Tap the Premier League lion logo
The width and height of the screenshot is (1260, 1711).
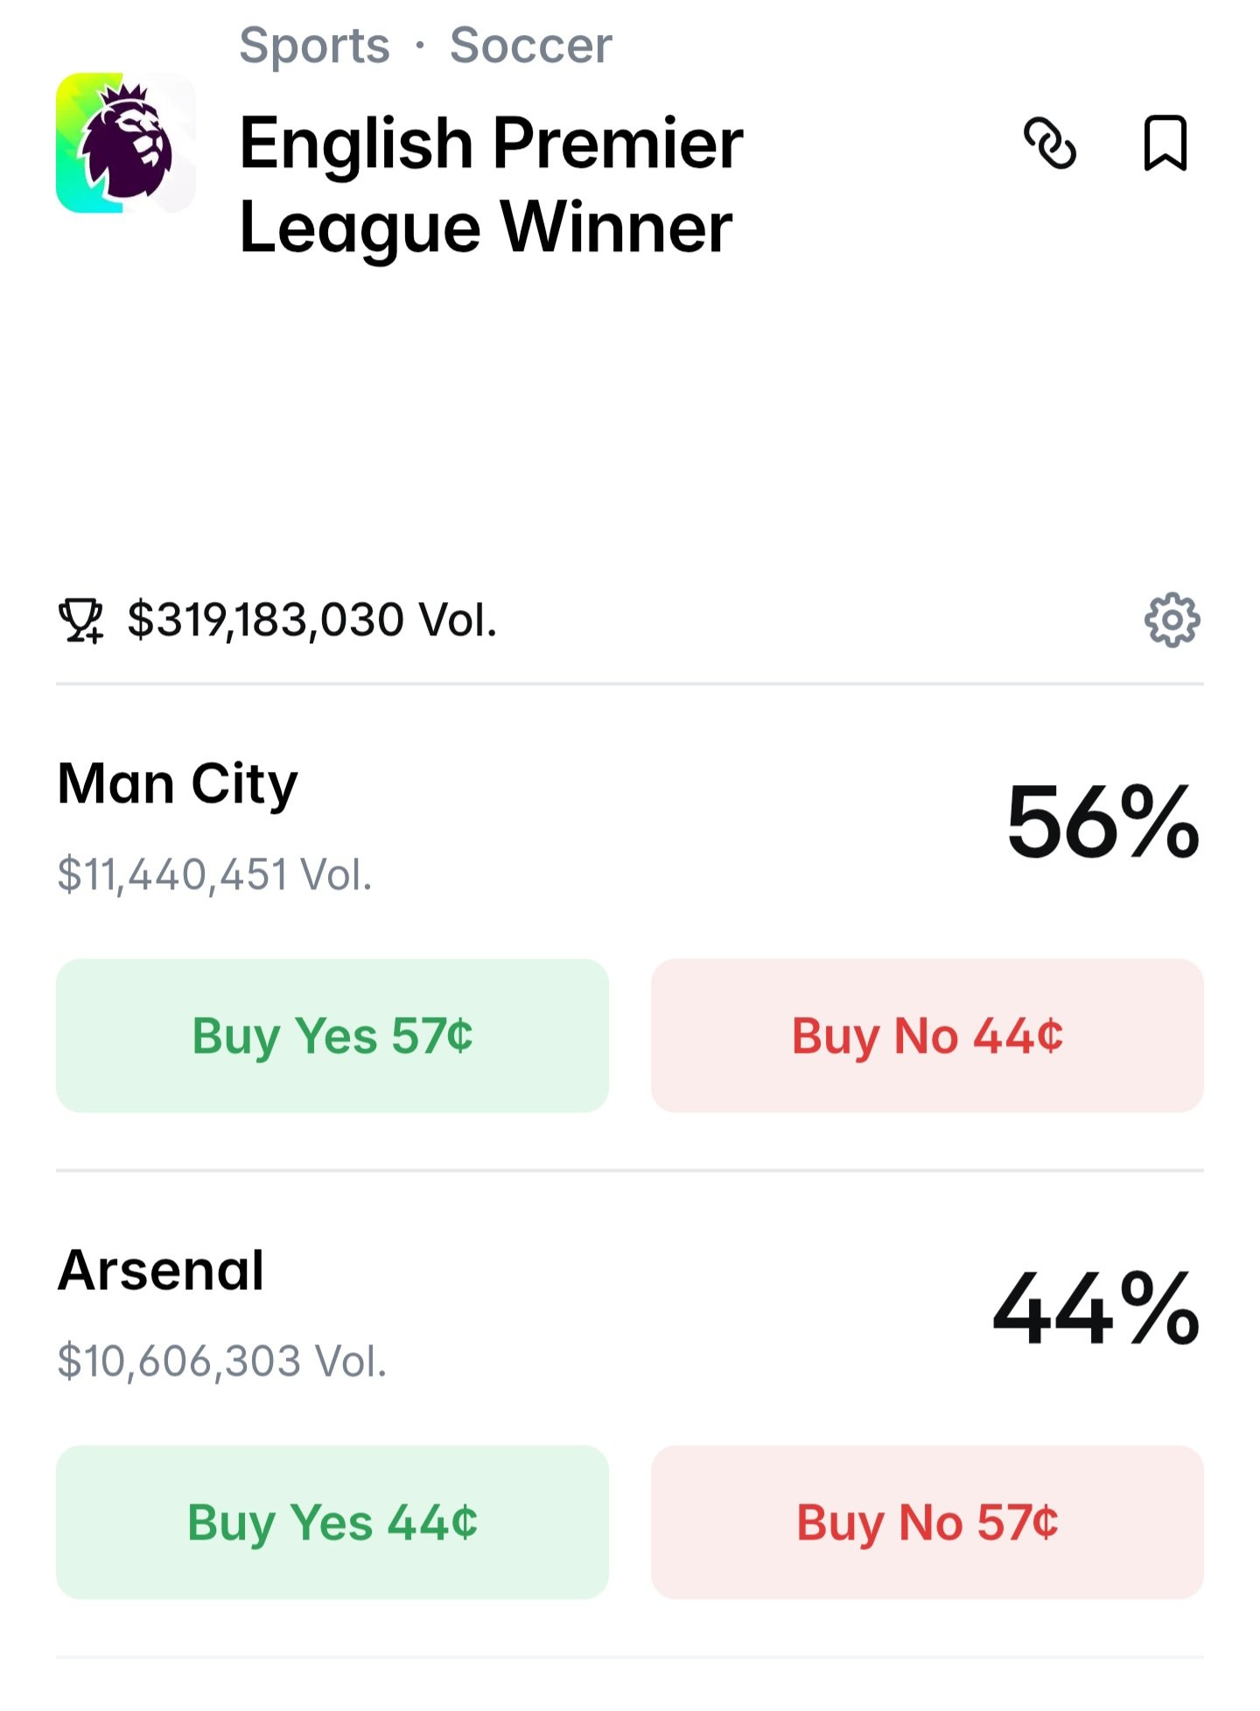(126, 143)
